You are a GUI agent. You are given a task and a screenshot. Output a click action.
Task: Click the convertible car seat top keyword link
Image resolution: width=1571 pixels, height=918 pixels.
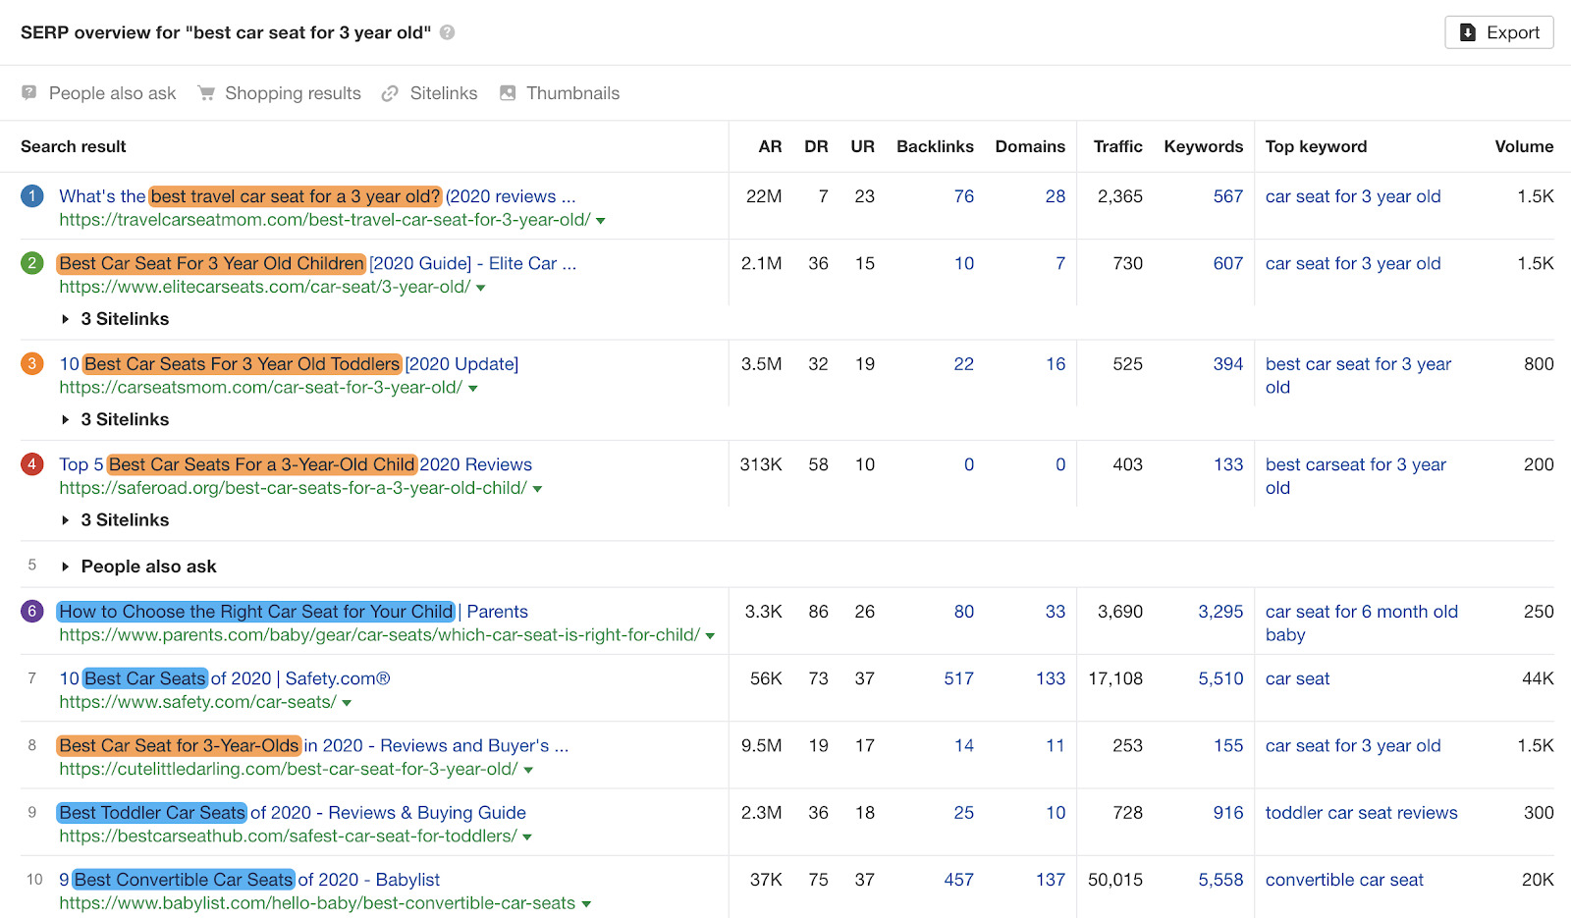click(1343, 880)
